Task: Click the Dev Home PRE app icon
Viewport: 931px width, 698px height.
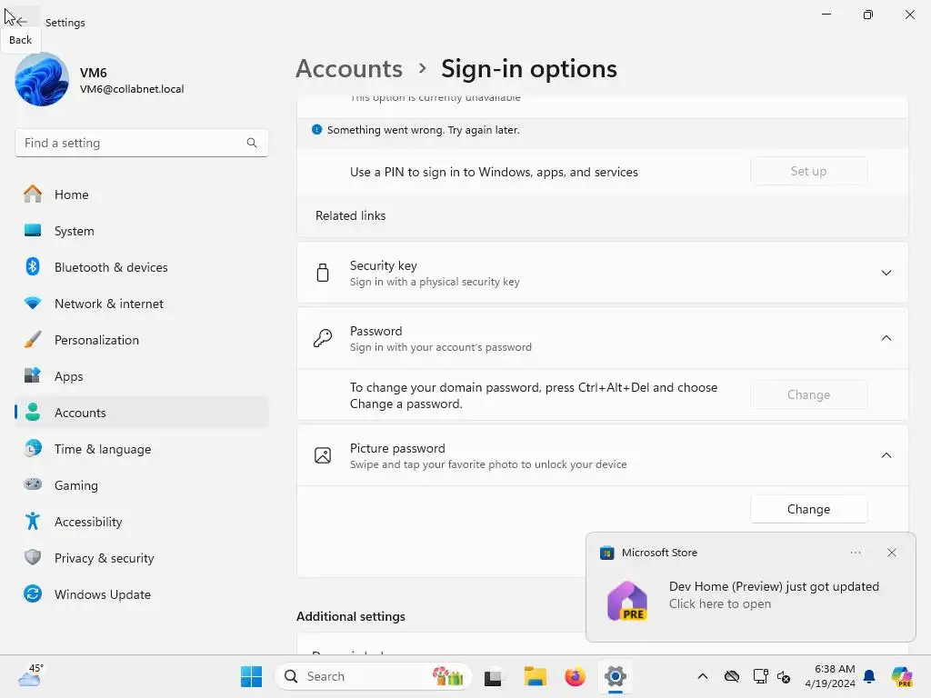Action: [627, 602]
